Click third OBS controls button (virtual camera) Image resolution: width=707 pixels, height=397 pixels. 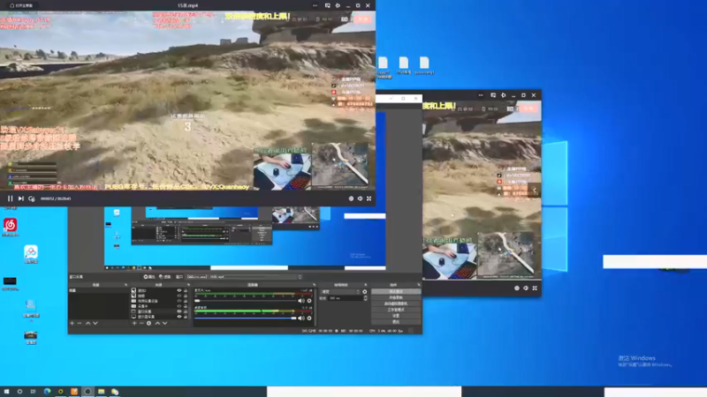396,303
